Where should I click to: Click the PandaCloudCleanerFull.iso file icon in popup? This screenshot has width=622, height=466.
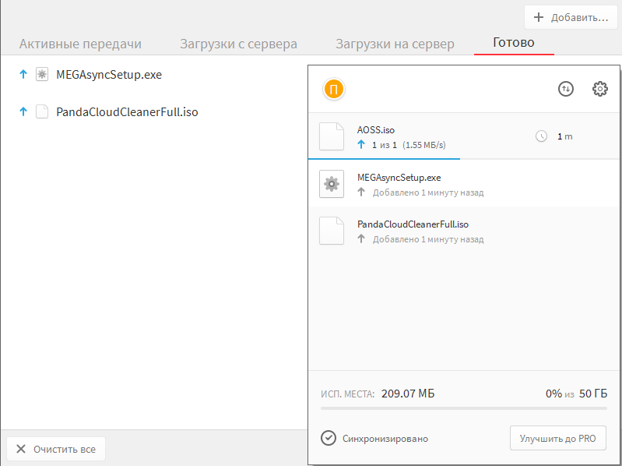pos(332,231)
